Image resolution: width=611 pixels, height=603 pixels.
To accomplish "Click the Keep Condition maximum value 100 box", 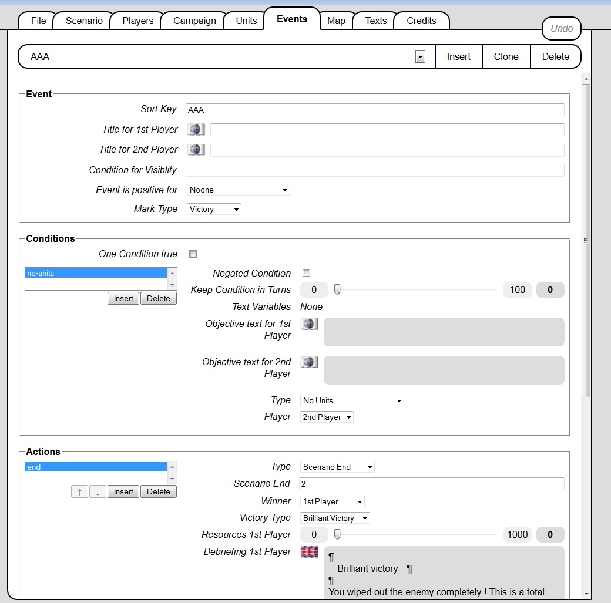I will pyautogui.click(x=518, y=289).
